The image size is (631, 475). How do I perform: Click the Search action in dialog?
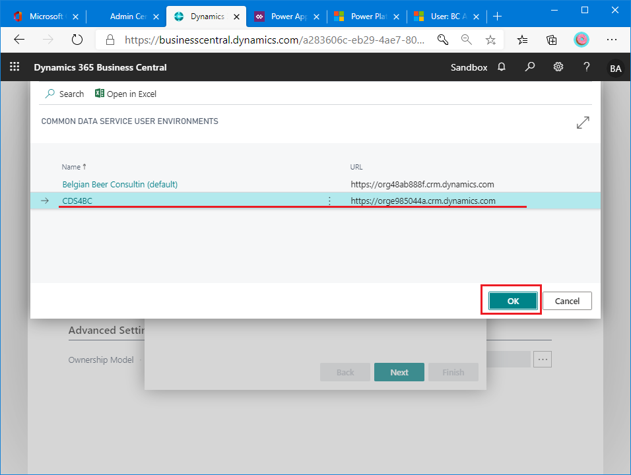point(65,94)
